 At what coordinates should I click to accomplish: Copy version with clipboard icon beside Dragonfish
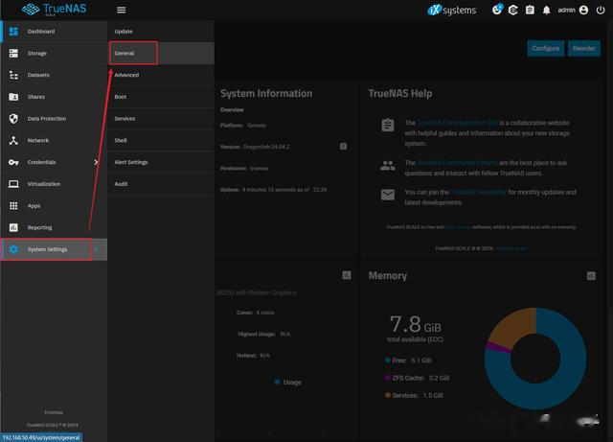pos(343,147)
